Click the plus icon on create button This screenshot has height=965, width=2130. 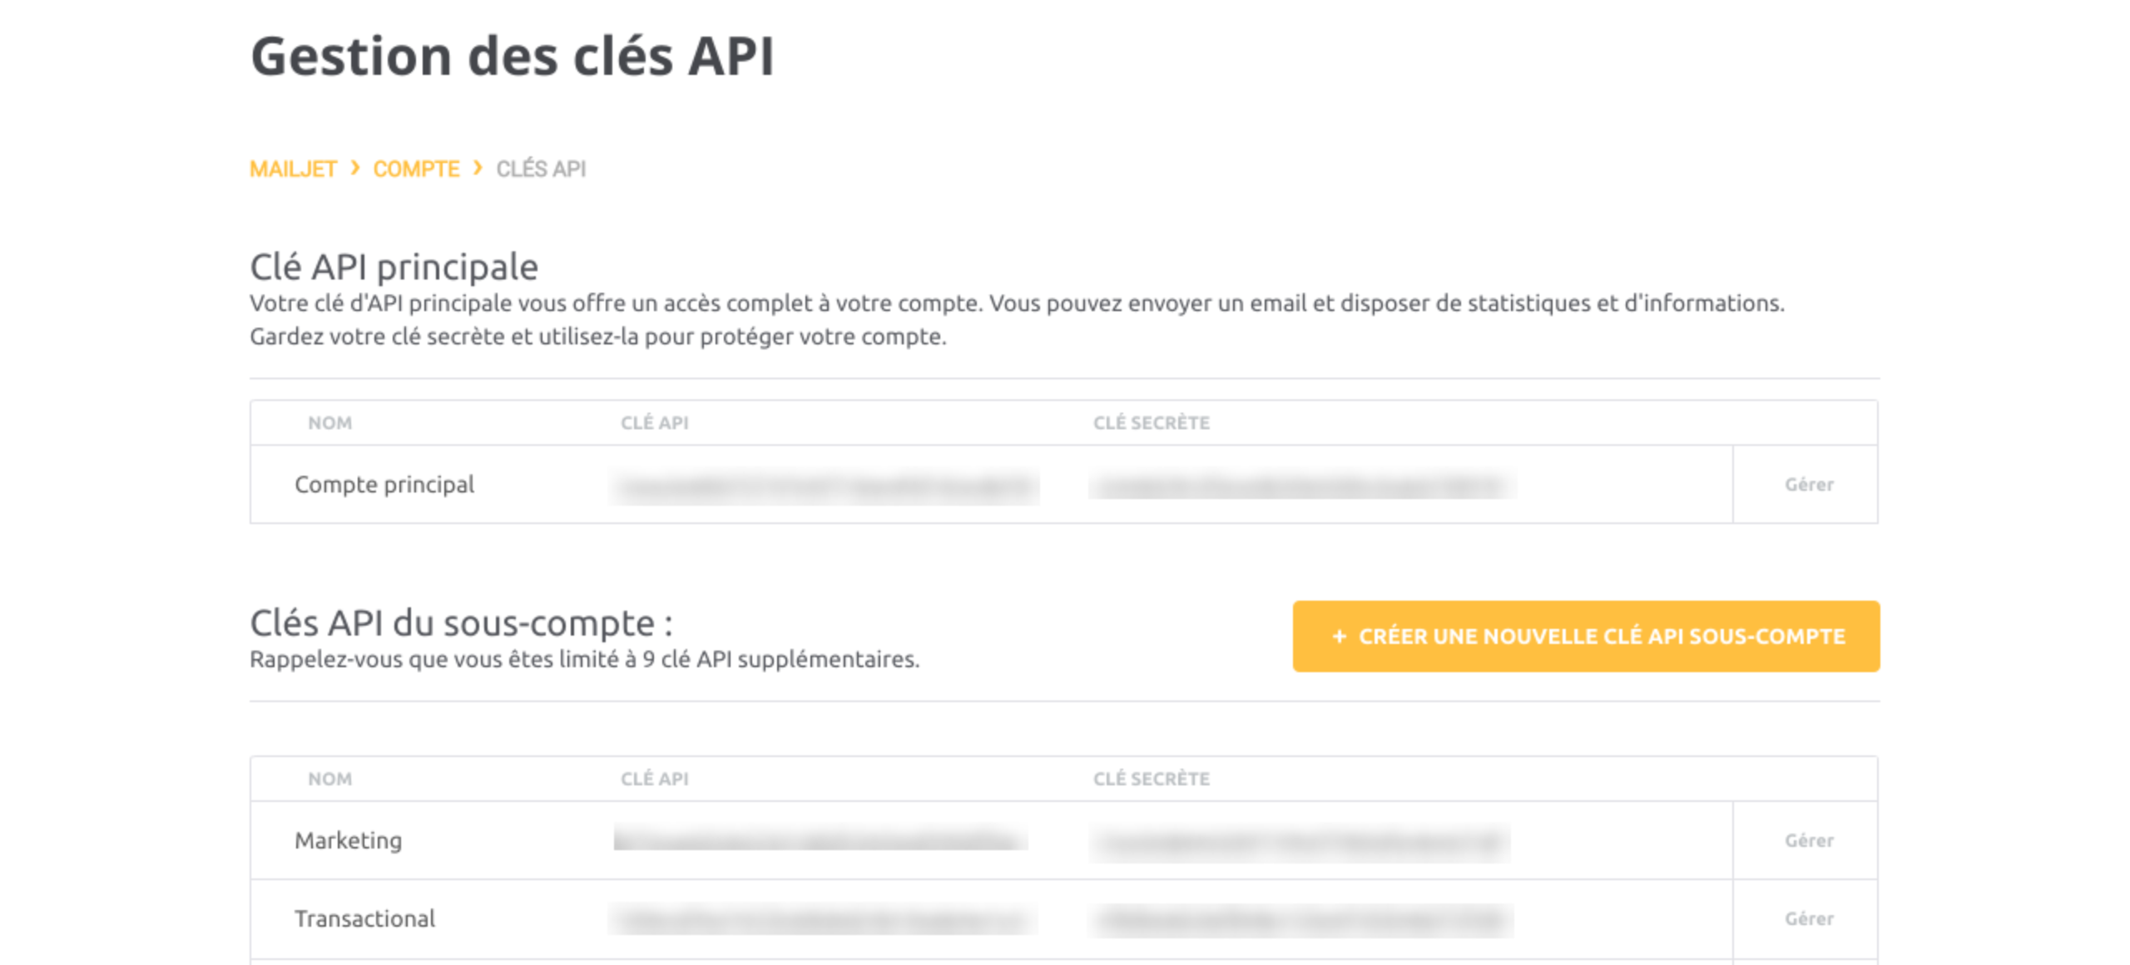pos(1339,636)
